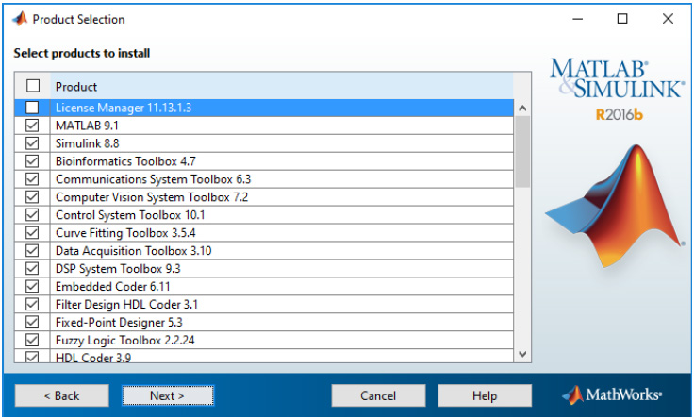The height and width of the screenshot is (419, 694).
Task: Click the scrollbar up arrow
Action: coord(522,109)
